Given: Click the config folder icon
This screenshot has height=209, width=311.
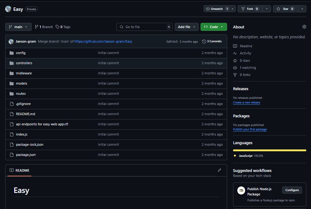Looking at the screenshot, I should (x=12, y=53).
